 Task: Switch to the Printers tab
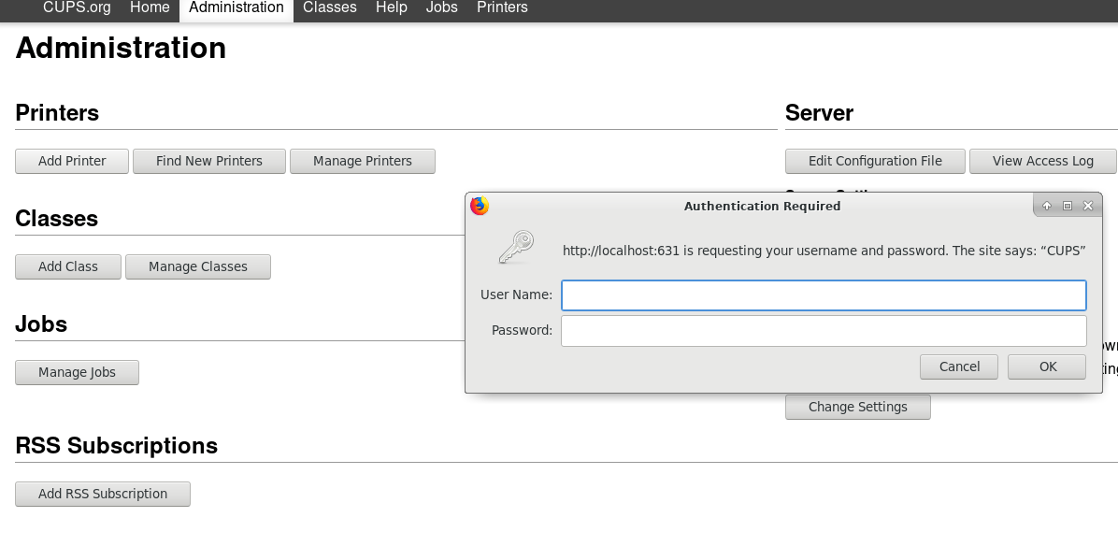(502, 7)
